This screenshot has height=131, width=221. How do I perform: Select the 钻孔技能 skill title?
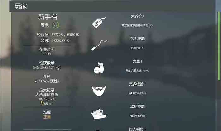click(x=137, y=39)
